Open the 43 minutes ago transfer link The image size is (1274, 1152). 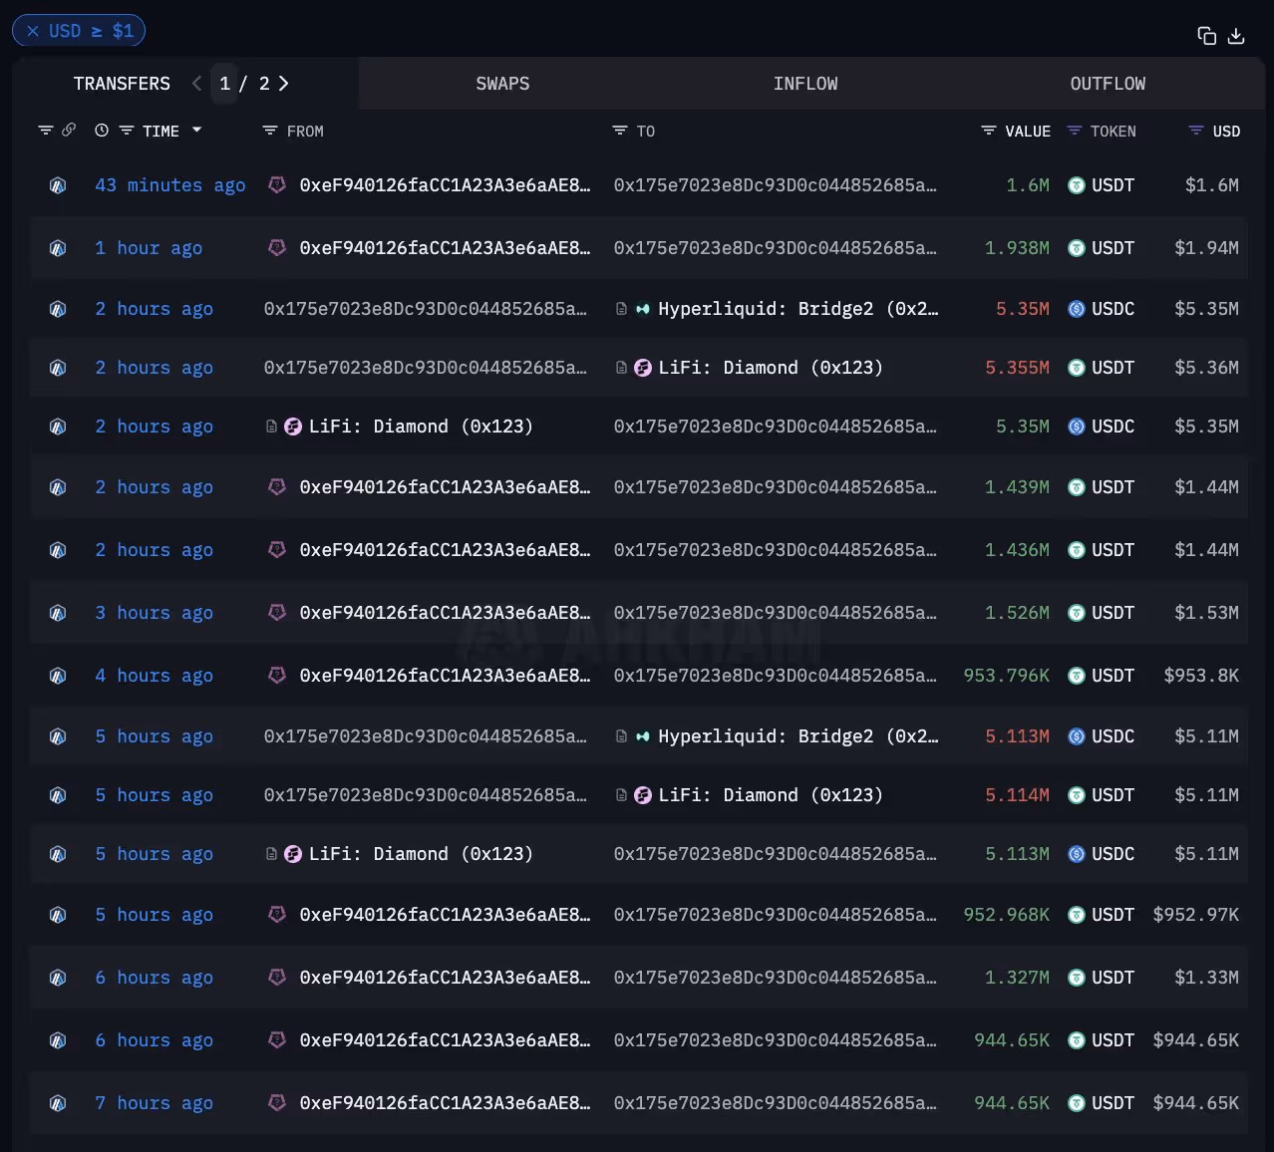[169, 185]
